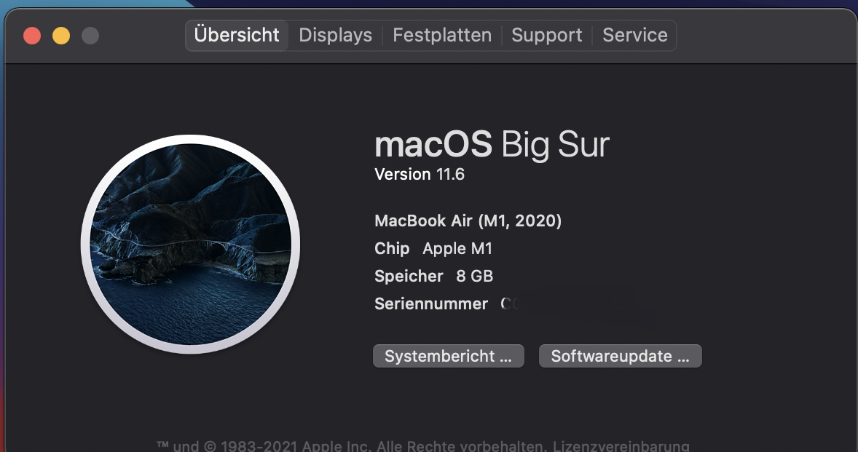Select the Festplatten tab

[x=442, y=36]
